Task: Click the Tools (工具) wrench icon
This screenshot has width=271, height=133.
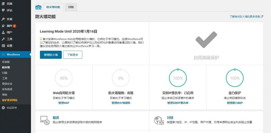Action: [x=3, y=39]
